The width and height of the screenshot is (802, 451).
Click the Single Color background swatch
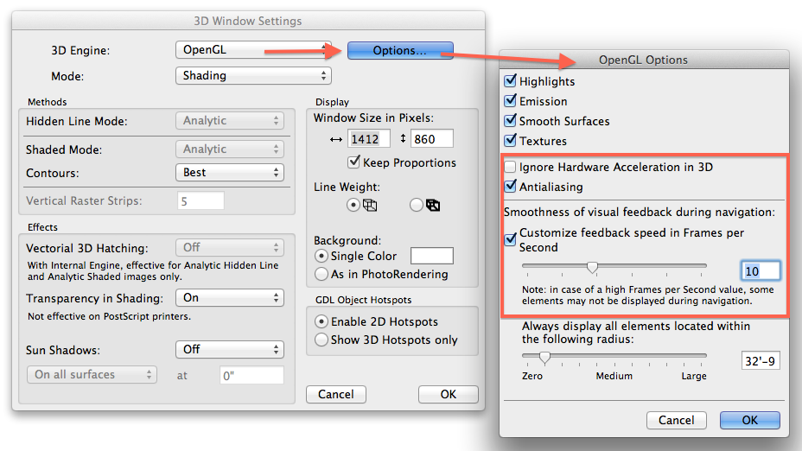click(x=431, y=256)
